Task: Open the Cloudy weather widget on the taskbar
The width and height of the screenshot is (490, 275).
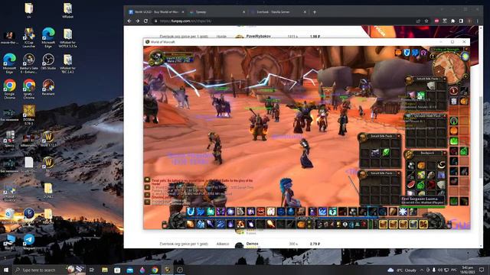Action: pos(401,270)
